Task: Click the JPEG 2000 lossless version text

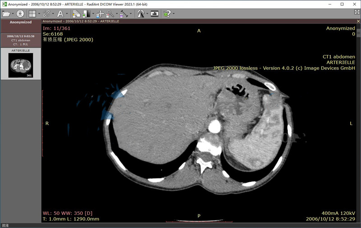Action: [284, 68]
